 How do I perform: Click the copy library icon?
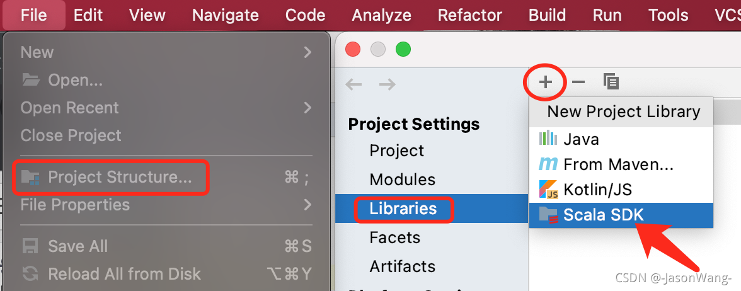[x=611, y=82]
